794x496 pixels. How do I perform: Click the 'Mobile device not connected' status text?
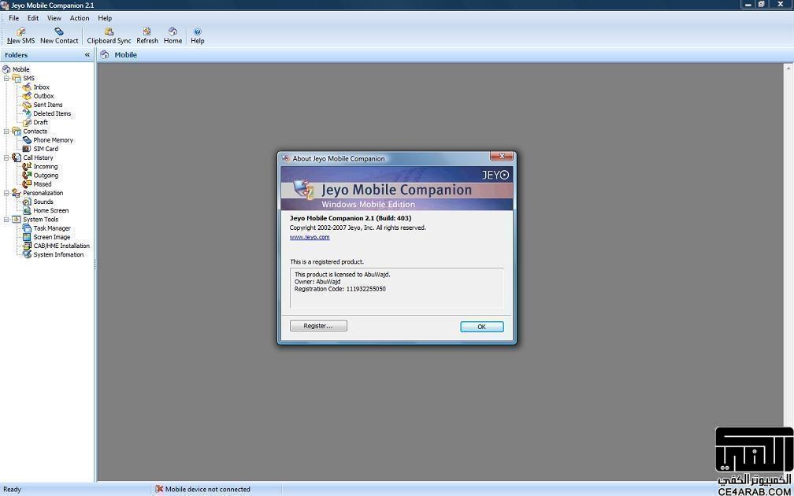pos(208,490)
